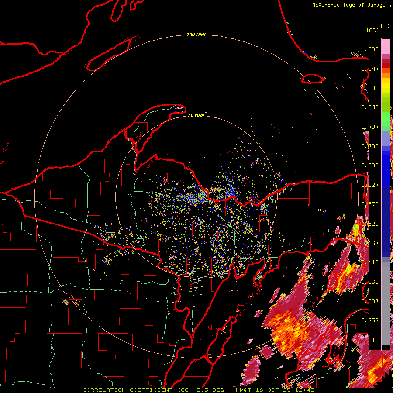The height and width of the screenshot is (393, 393).
Task: Click the 0.253 scale value
Action: click(x=370, y=321)
